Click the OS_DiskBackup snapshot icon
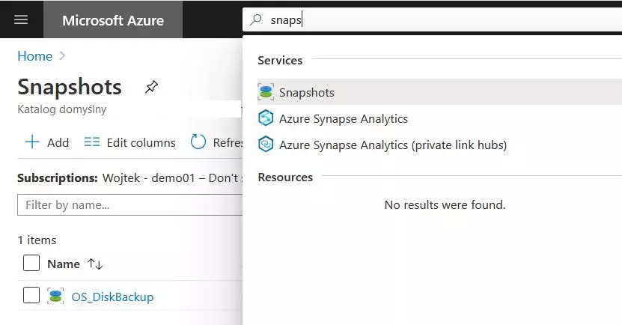The width and height of the screenshot is (622, 325). (x=55, y=296)
